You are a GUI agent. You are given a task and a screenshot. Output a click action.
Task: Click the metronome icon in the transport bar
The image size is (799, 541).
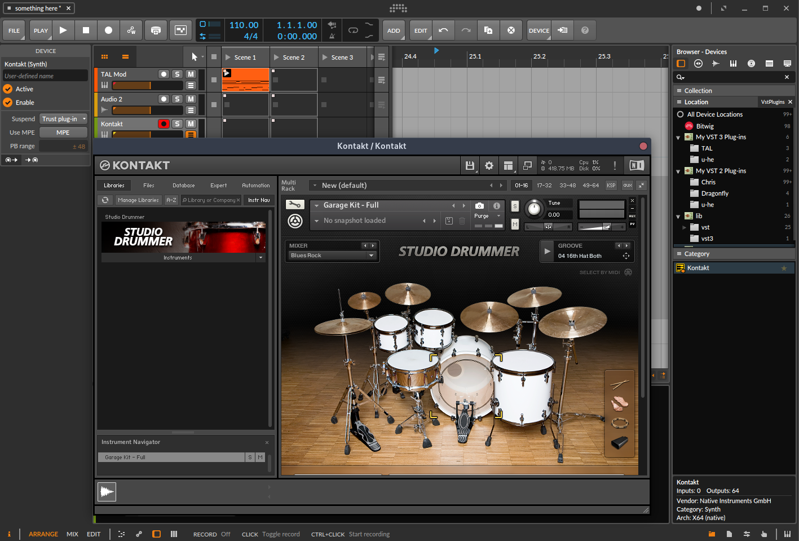[x=332, y=35]
